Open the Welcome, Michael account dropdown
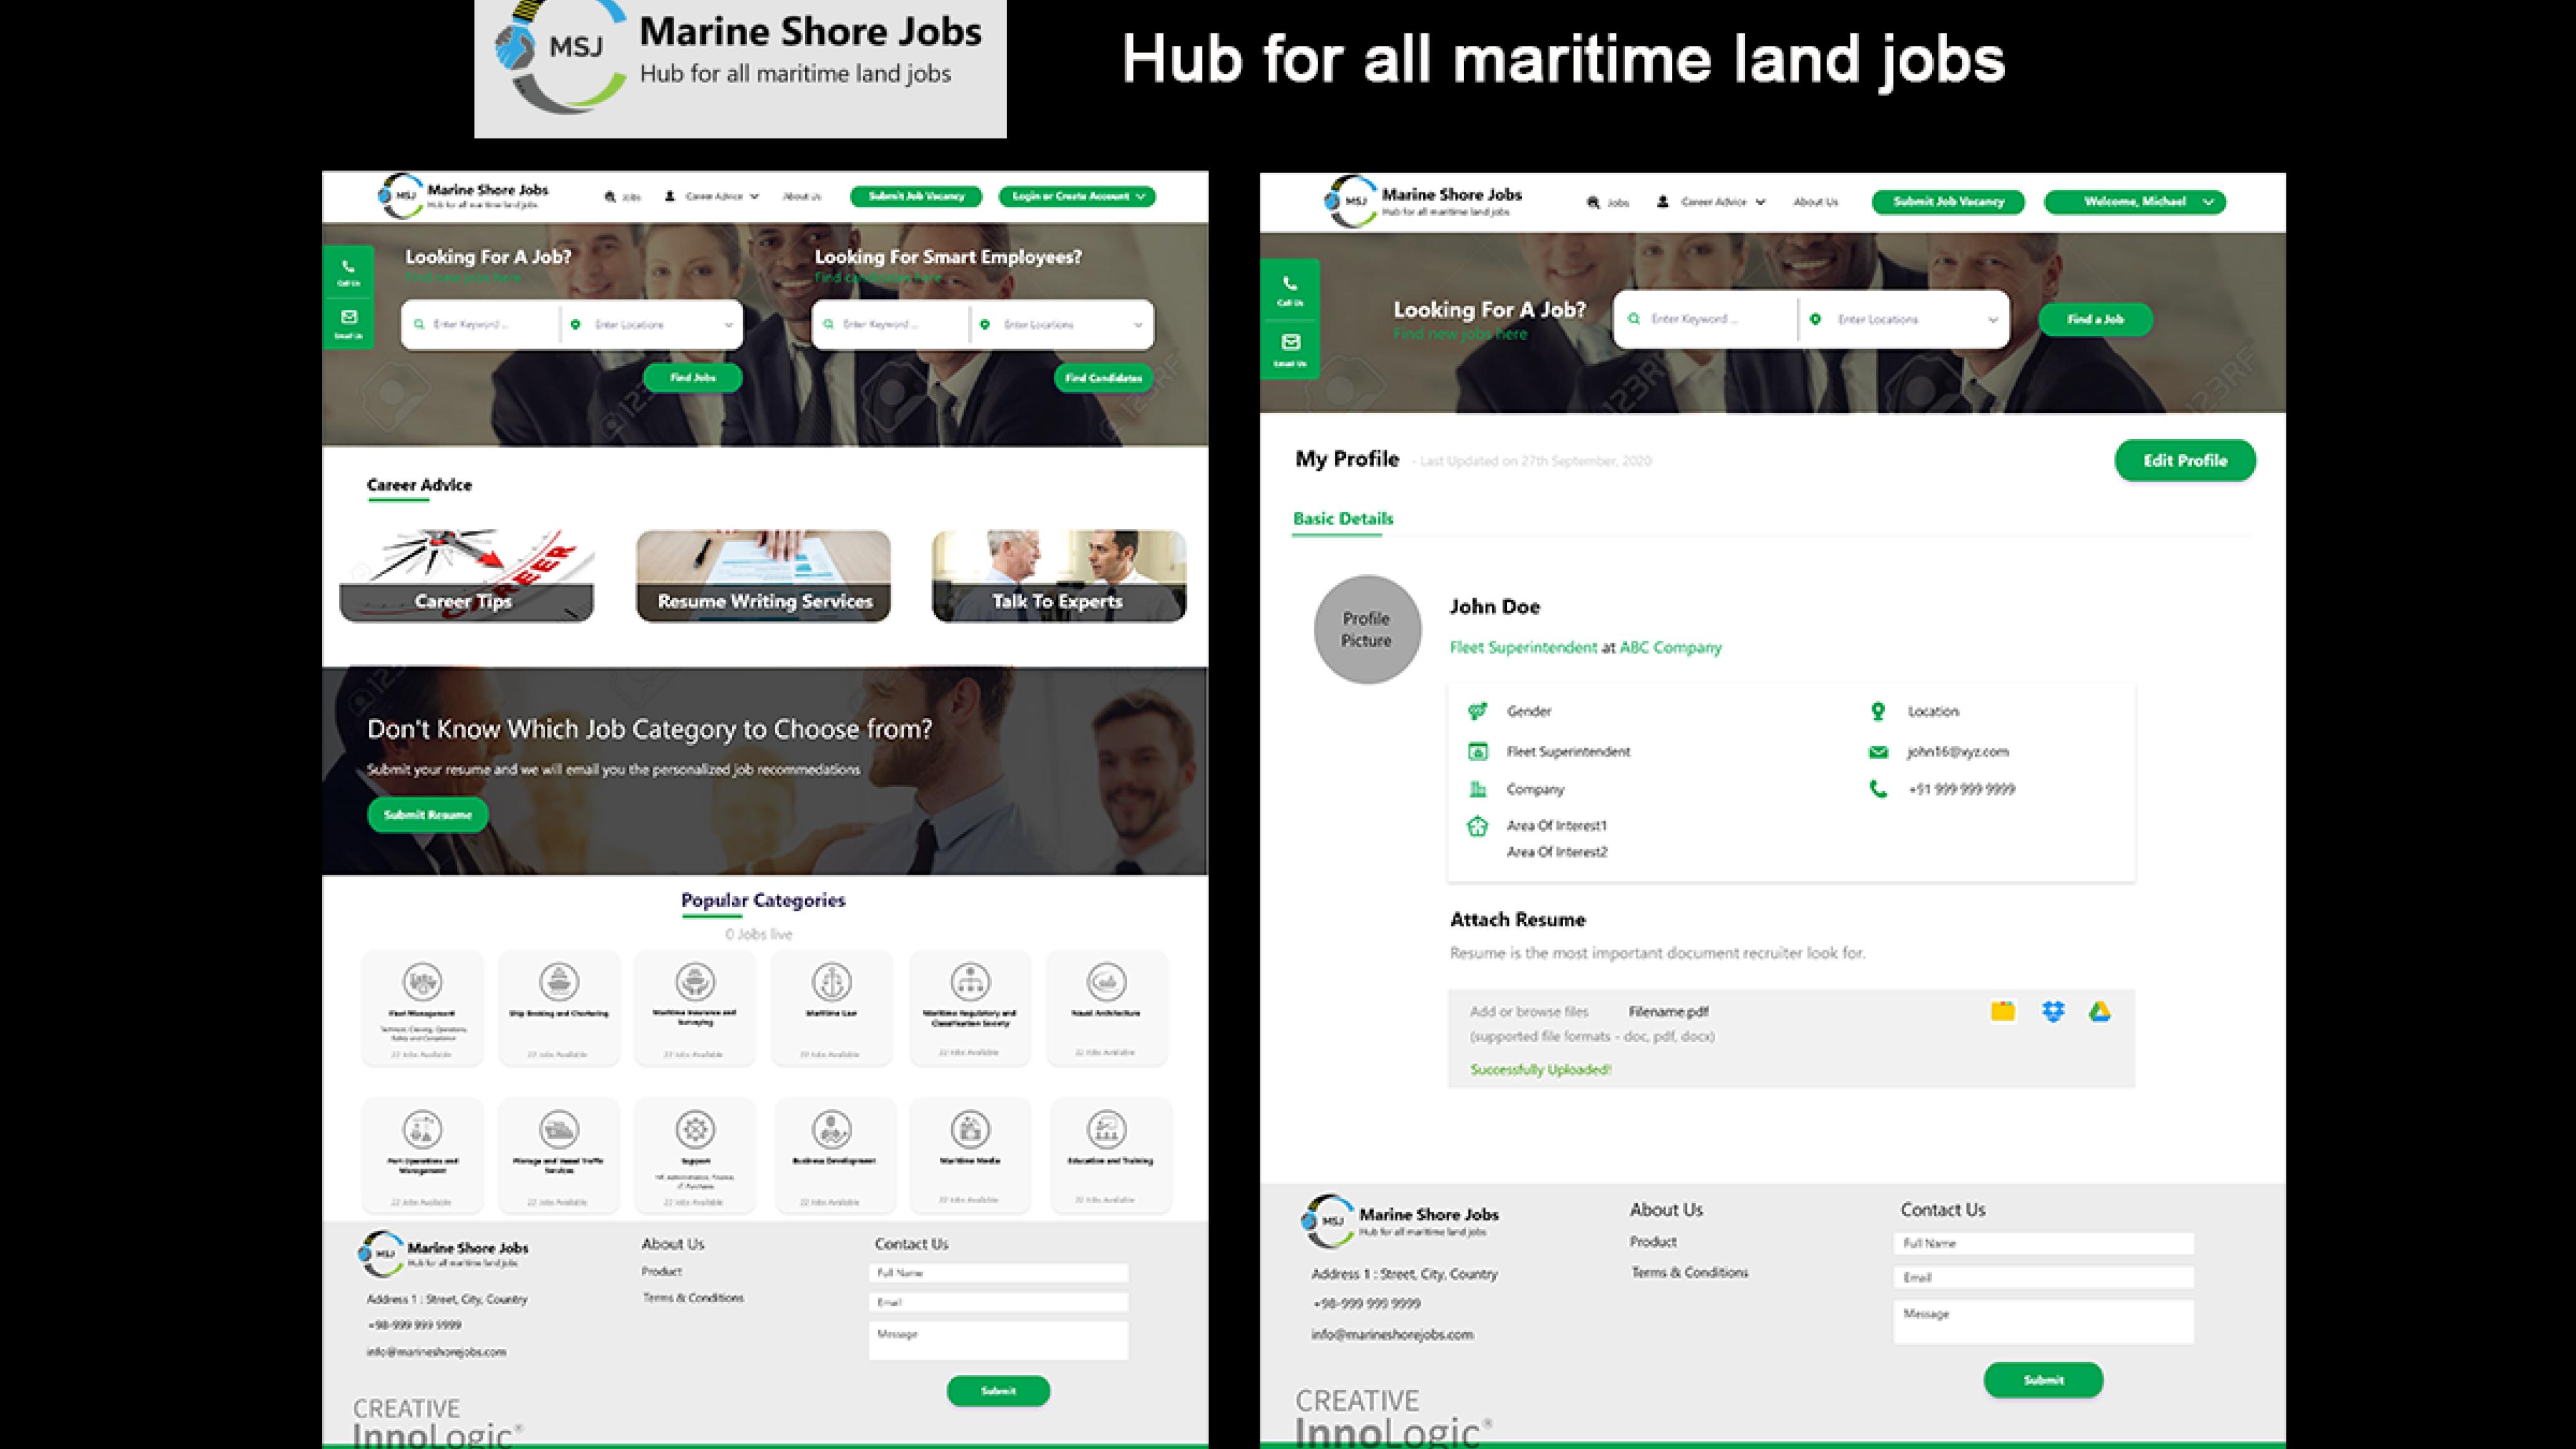This screenshot has height=1449, width=2576. pos(2135,202)
